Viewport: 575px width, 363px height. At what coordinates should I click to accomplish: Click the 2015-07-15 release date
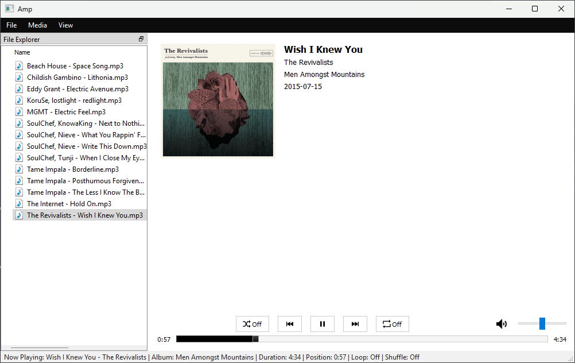point(303,87)
